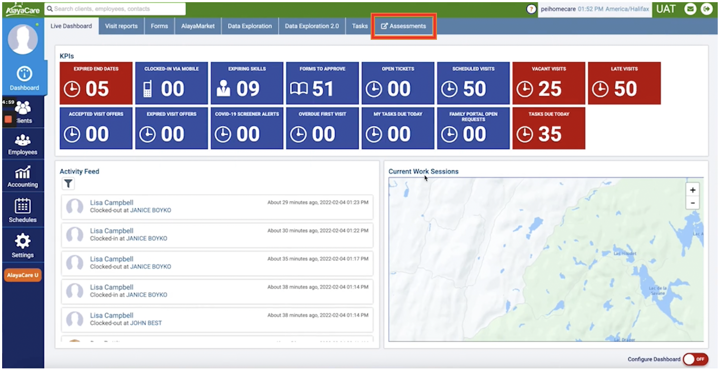The height and width of the screenshot is (372, 721).
Task: Go to Accounting in the sidebar
Action: (23, 177)
